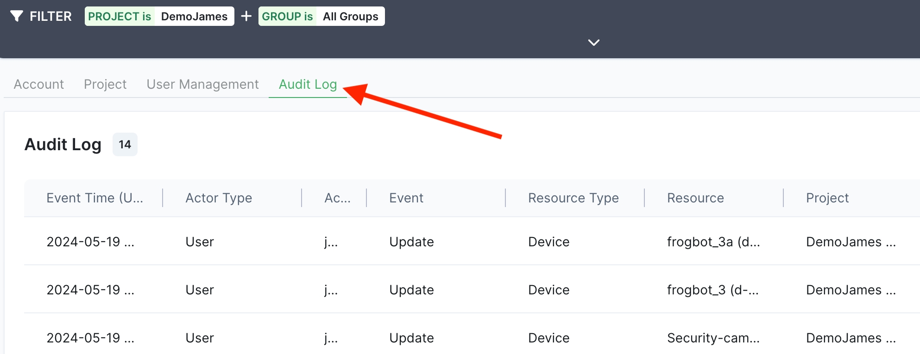Click the audit log count badge 14

(x=125, y=145)
